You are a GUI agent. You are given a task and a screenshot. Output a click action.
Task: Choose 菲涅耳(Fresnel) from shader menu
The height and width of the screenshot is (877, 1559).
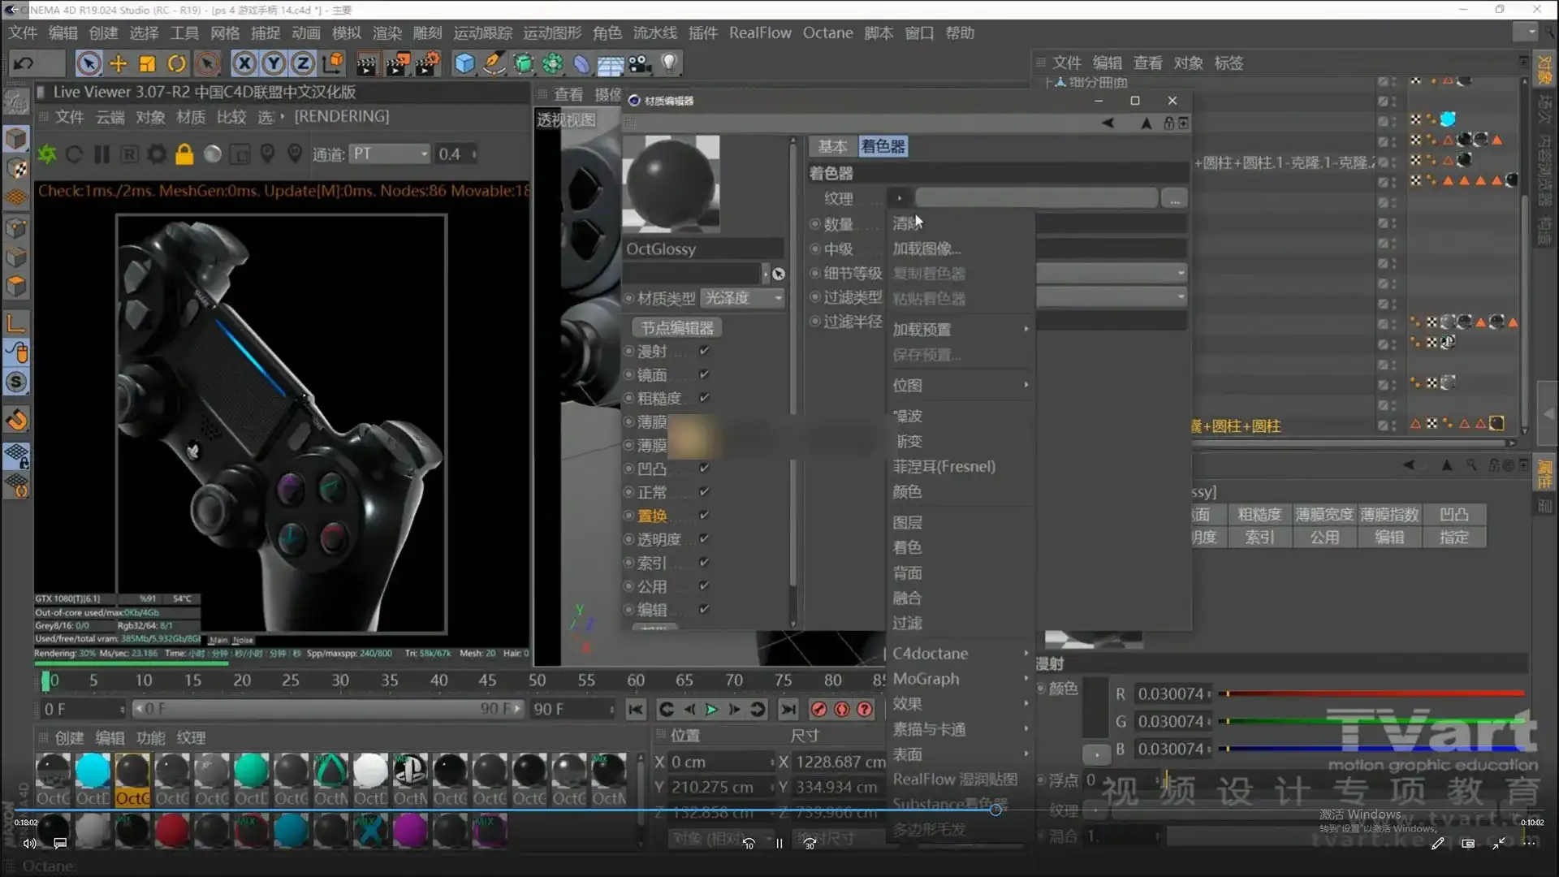pyautogui.click(x=944, y=467)
